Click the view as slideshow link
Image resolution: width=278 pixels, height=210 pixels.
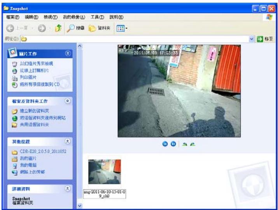coord(36,63)
